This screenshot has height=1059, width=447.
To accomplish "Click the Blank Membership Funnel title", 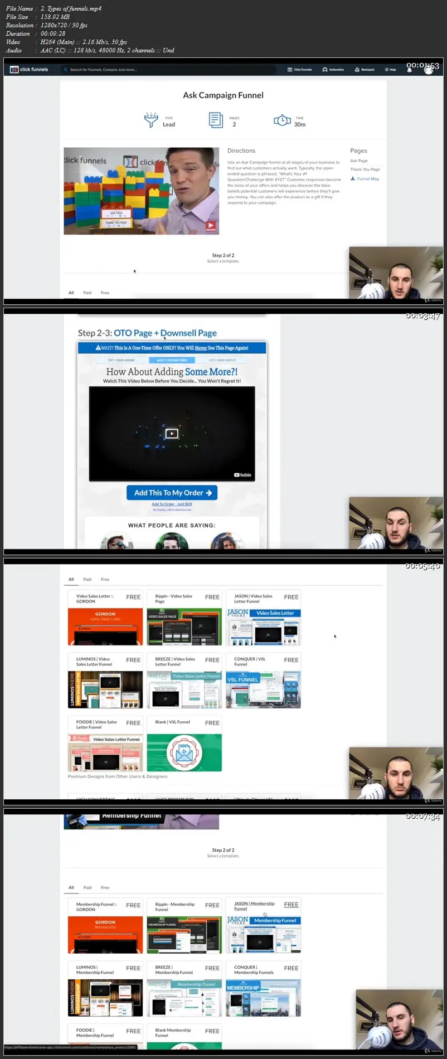I will tap(173, 1033).
